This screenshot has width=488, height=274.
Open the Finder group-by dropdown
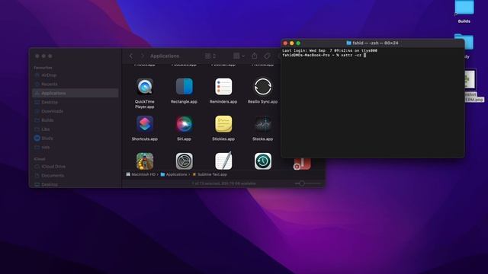239,56
